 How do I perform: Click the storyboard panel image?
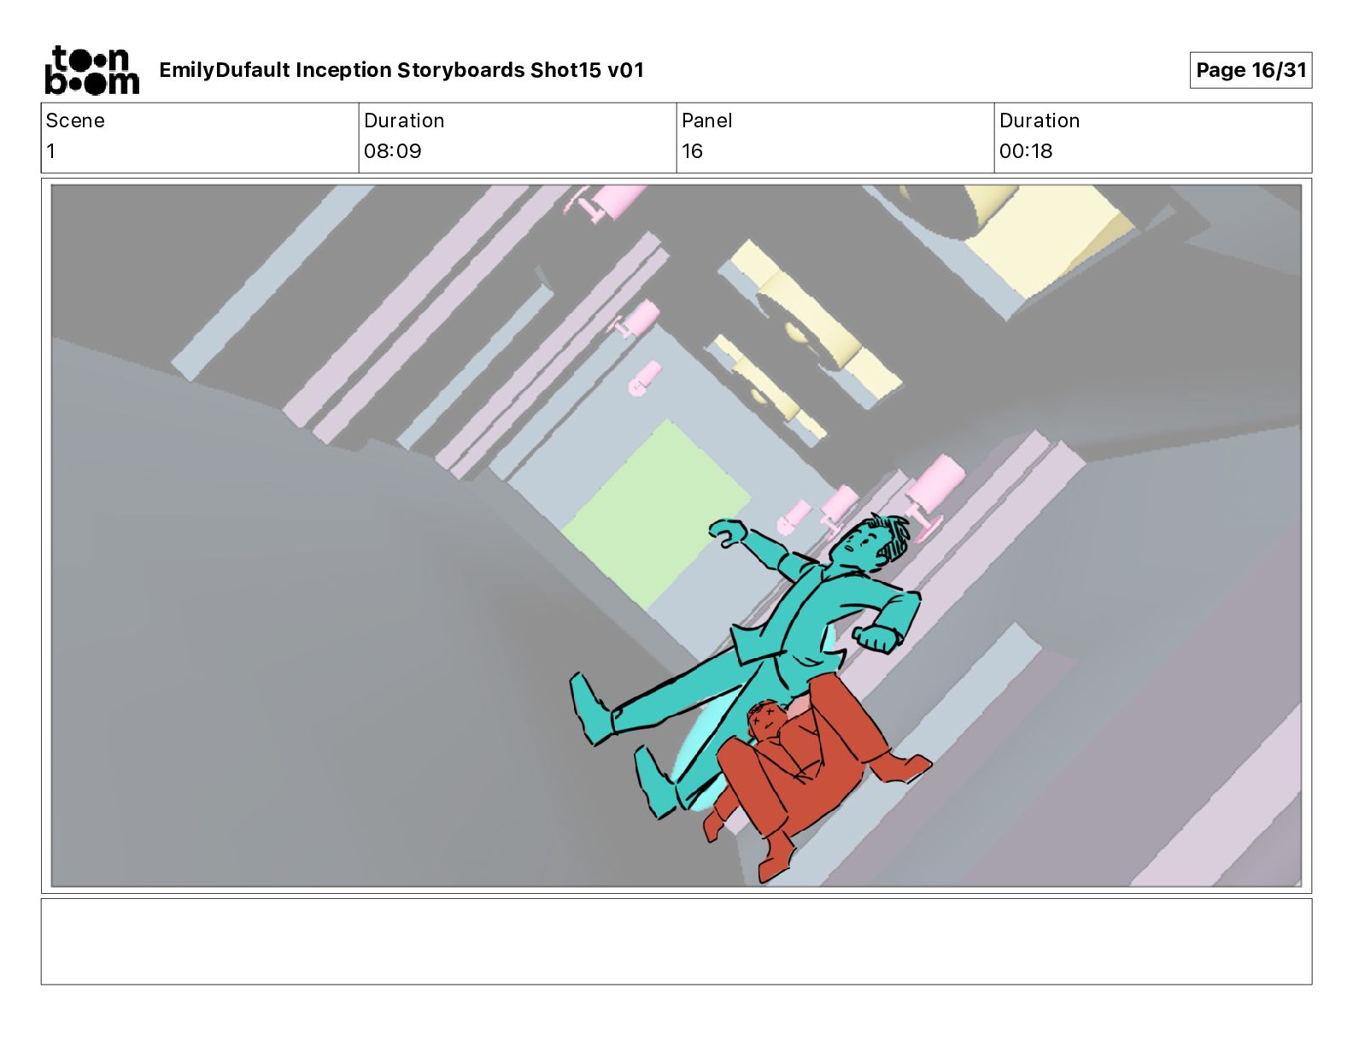tap(676, 536)
